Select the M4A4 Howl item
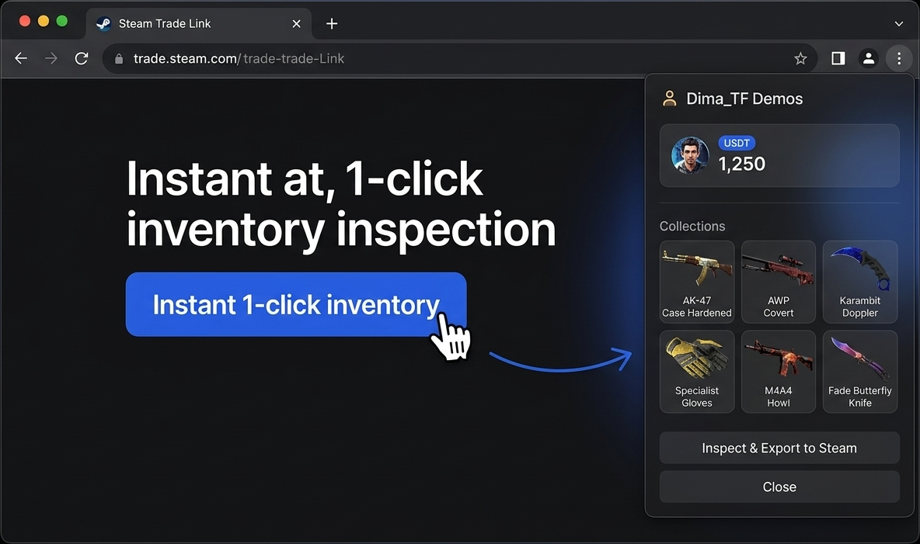Viewport: 920px width, 544px height. [778, 372]
